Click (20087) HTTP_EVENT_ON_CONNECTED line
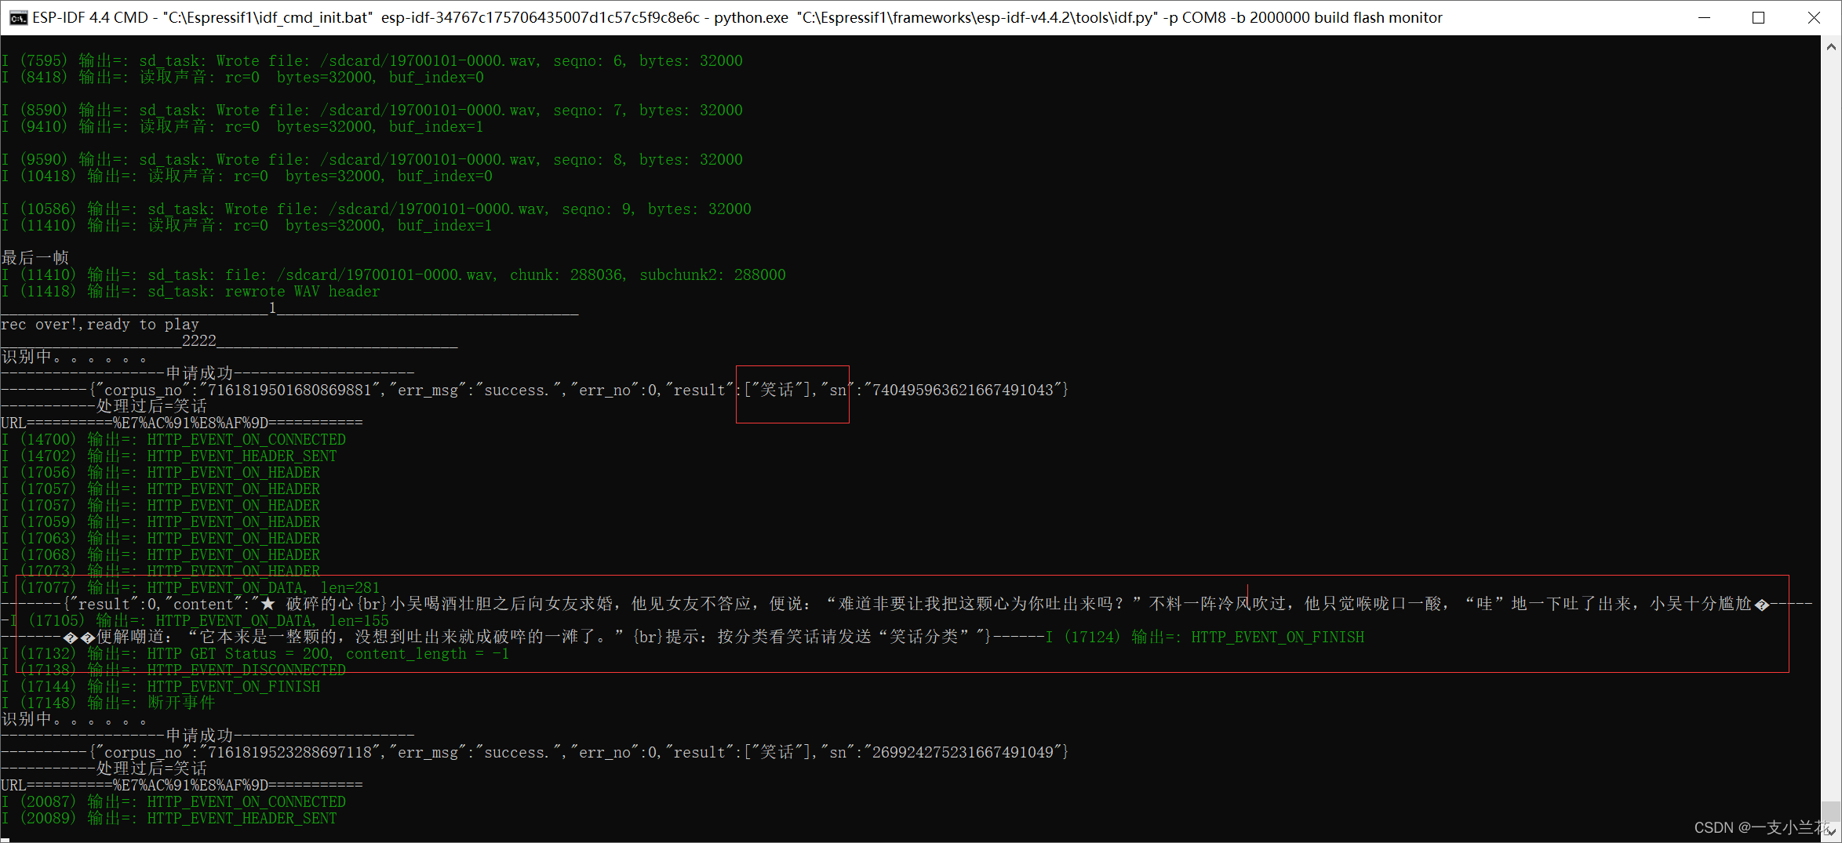 point(173,801)
